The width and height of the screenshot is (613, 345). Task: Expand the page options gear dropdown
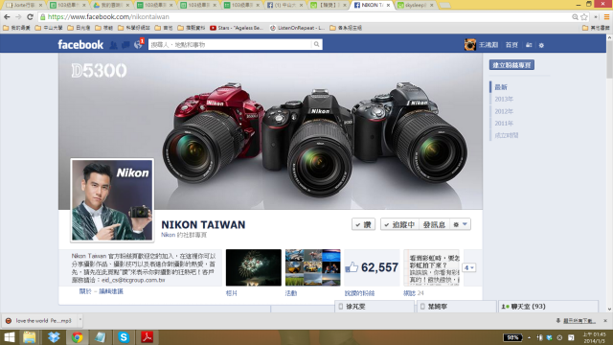pyautogui.click(x=460, y=224)
